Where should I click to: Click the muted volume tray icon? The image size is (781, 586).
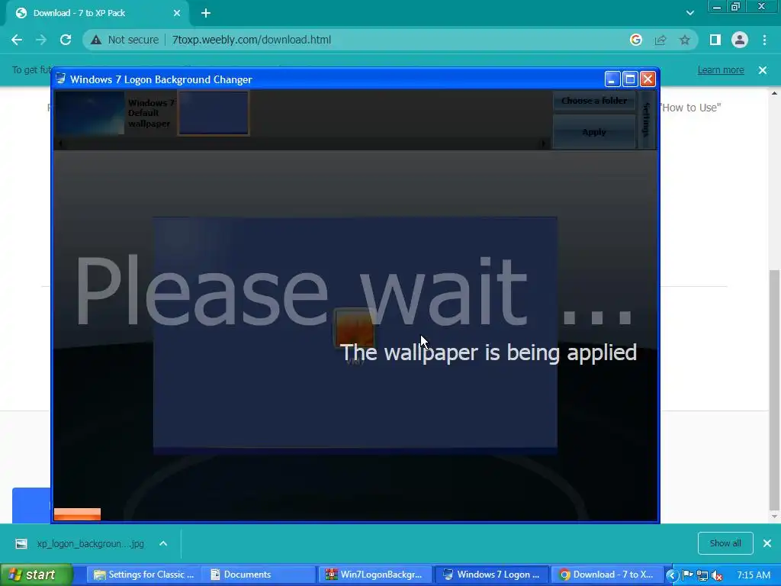tap(717, 575)
